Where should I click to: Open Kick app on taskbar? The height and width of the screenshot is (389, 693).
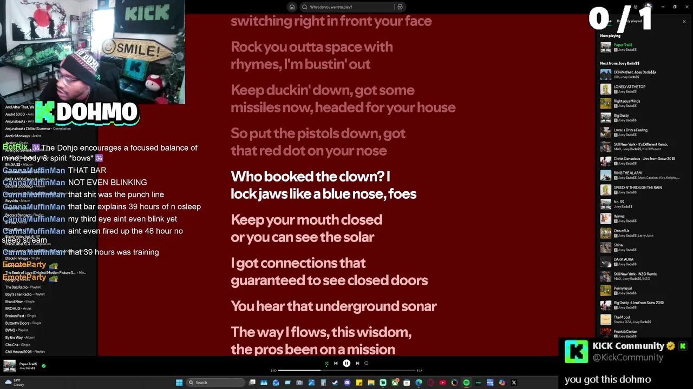[383, 383]
